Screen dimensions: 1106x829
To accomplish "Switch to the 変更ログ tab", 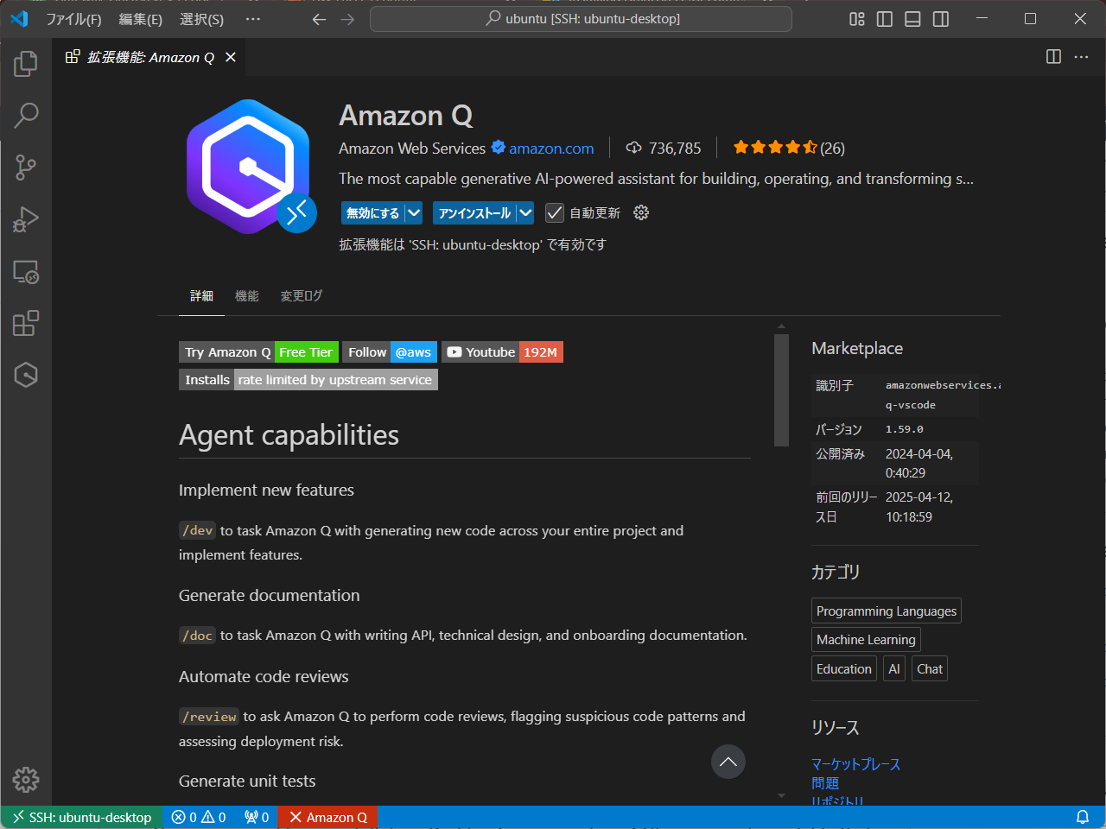I will click(301, 295).
